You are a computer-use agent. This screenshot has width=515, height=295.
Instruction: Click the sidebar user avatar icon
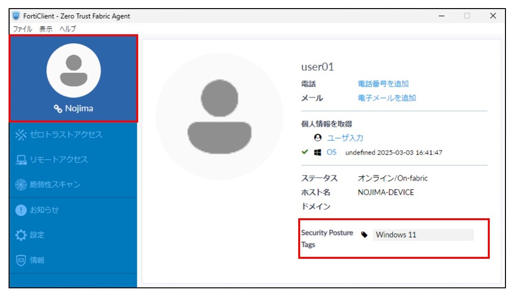pos(73,71)
